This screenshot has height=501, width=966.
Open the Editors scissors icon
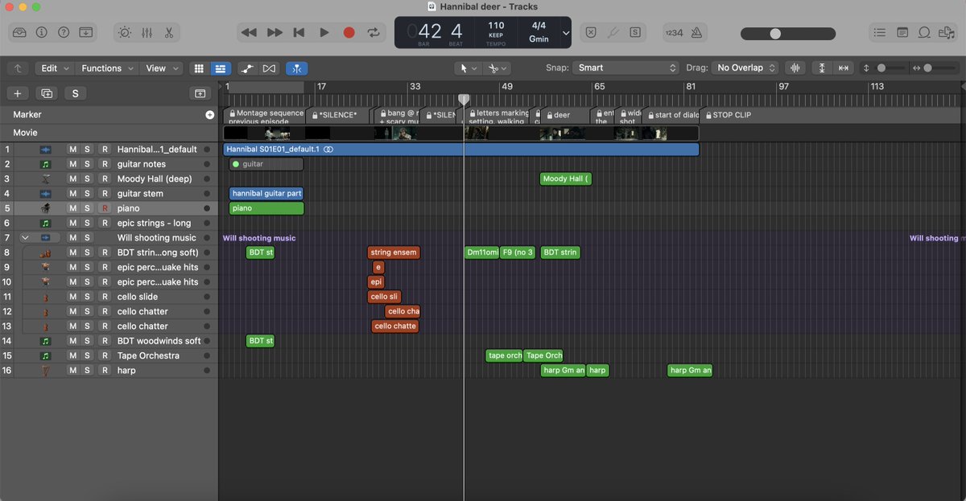pyautogui.click(x=169, y=33)
